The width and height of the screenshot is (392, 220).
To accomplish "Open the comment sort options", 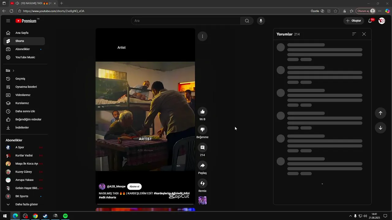I will [x=354, y=34].
